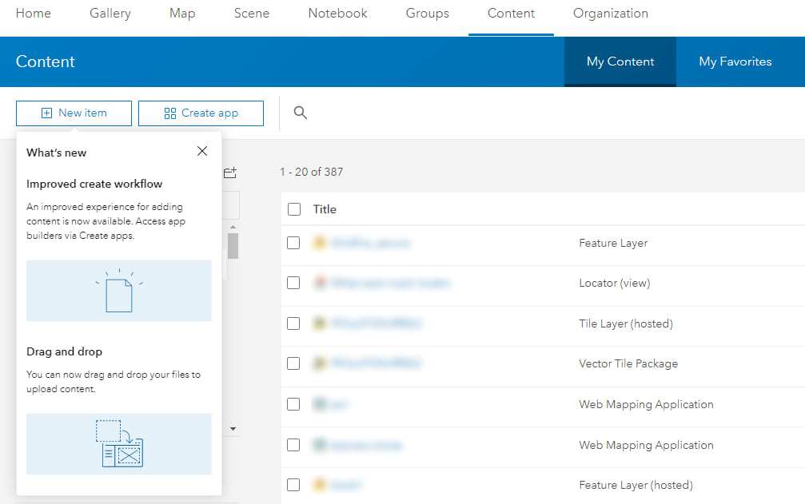Check the Tile Layer (hosted) row checkbox
The image size is (805, 504).
293,323
